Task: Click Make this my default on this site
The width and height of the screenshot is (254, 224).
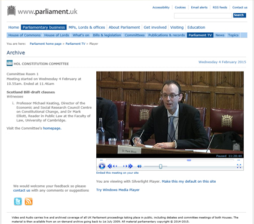Action: [x=189, y=182]
